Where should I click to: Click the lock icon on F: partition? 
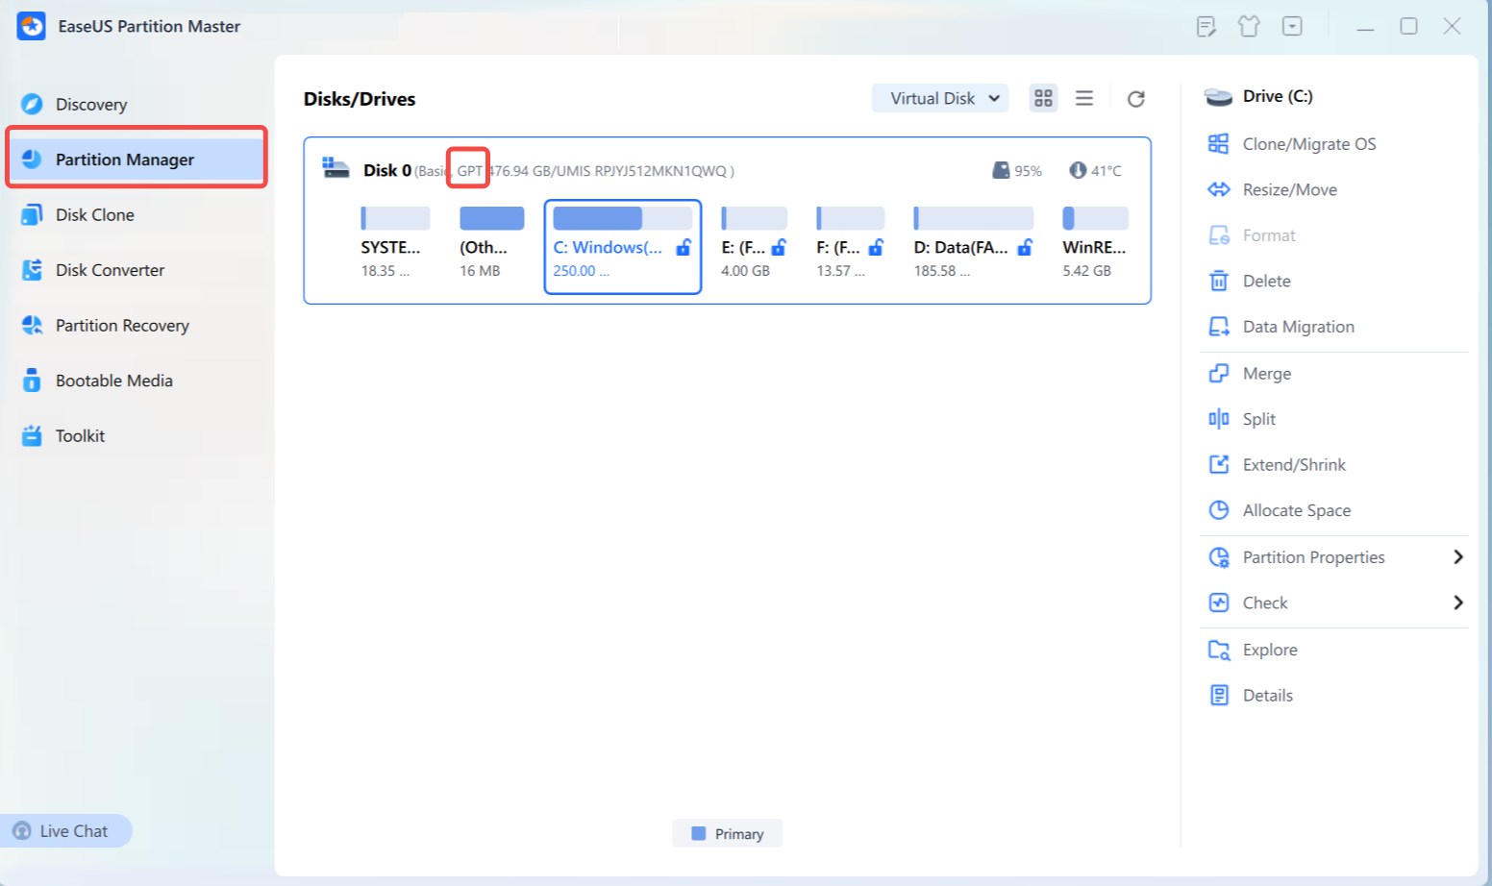pos(876,247)
